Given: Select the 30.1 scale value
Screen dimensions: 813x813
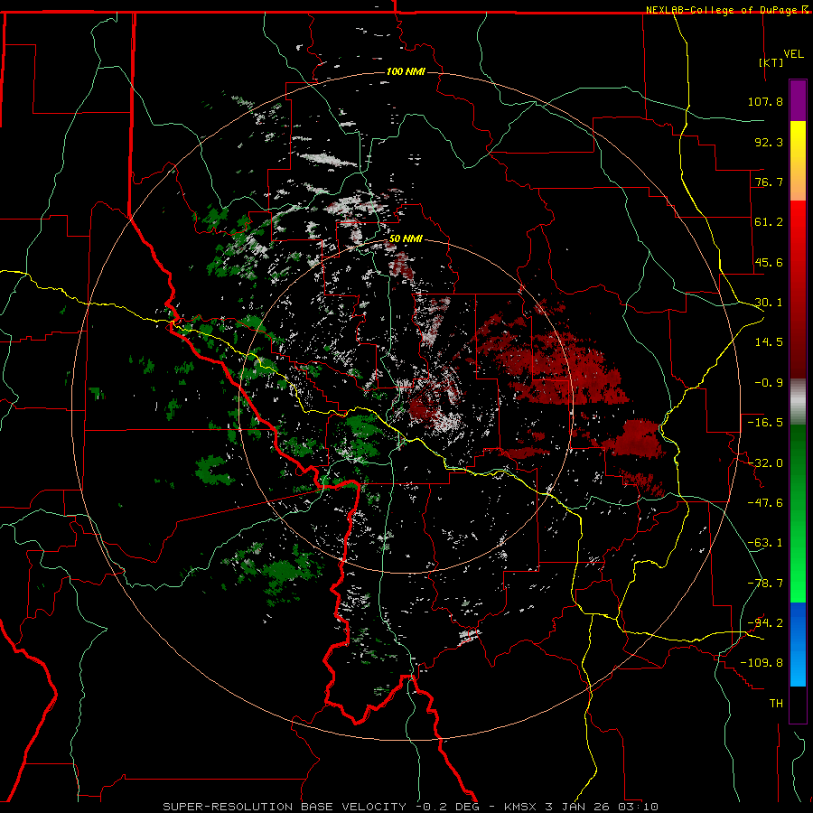Looking at the screenshot, I should 769,303.
